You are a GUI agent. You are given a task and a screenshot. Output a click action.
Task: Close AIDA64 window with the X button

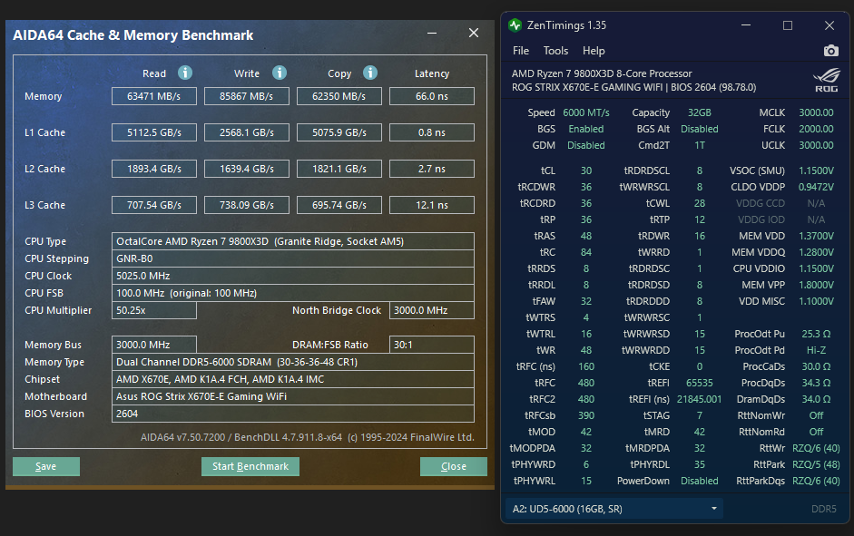click(474, 34)
